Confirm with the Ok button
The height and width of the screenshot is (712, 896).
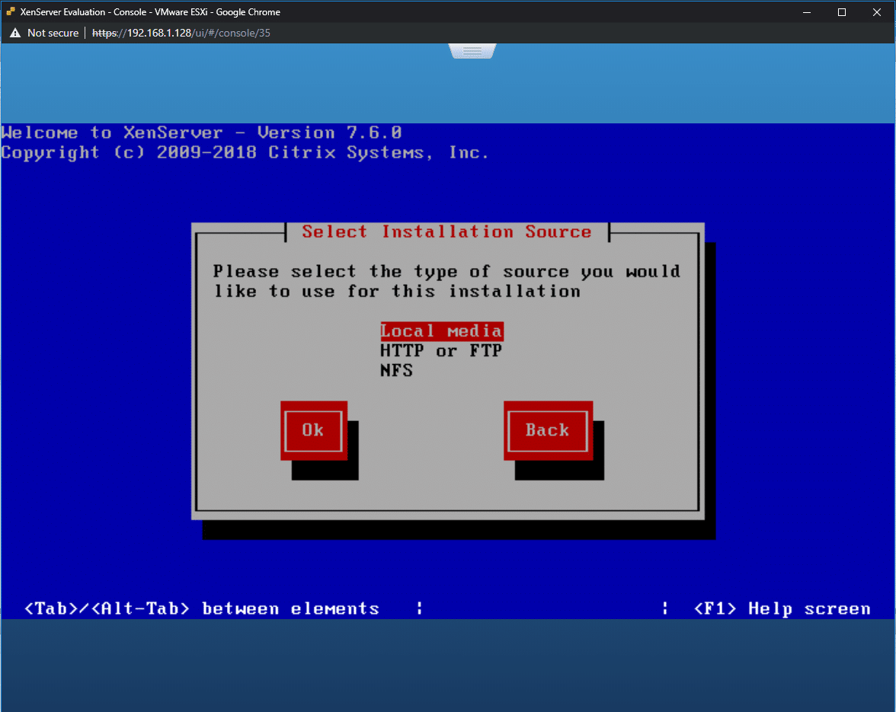(313, 430)
